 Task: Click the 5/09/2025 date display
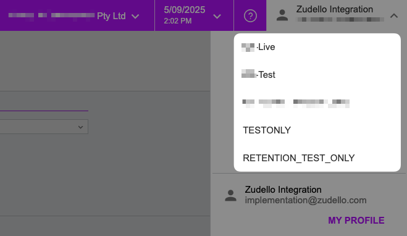tap(184, 10)
